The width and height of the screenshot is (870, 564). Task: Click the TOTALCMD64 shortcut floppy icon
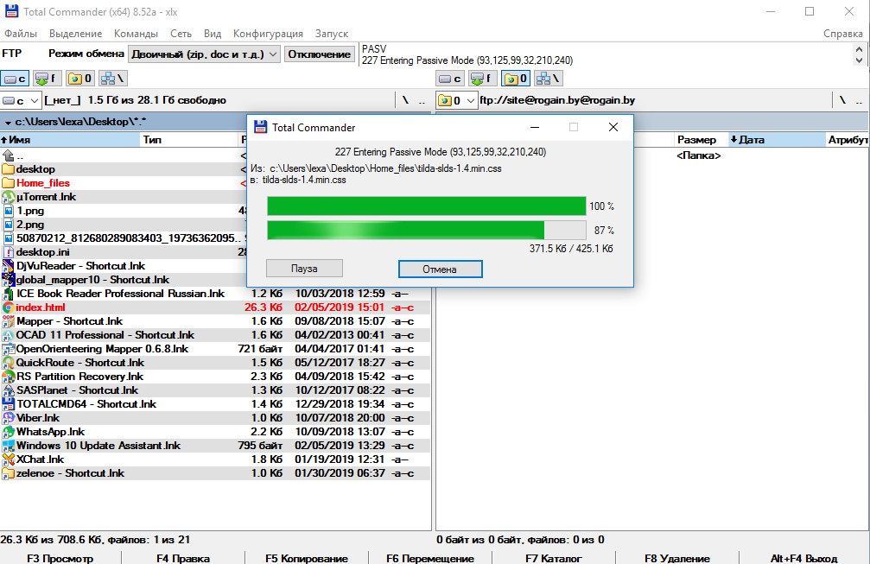9,403
